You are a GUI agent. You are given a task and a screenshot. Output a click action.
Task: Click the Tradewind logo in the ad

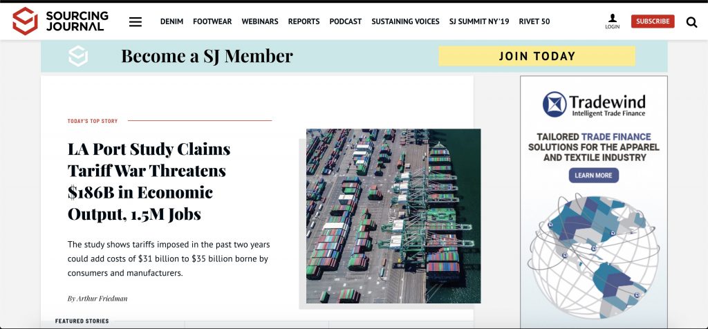click(x=593, y=104)
